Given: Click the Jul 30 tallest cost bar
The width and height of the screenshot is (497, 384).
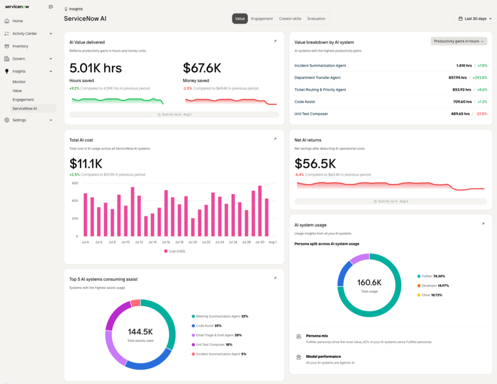Looking at the screenshot, I should [x=260, y=211].
